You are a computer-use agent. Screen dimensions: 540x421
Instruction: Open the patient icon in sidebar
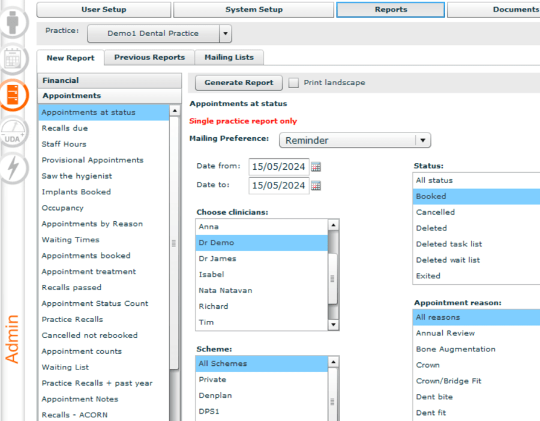coord(13,23)
